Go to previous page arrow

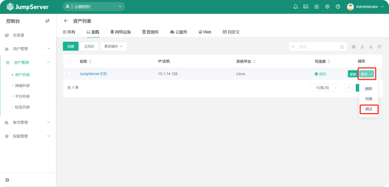349,88
